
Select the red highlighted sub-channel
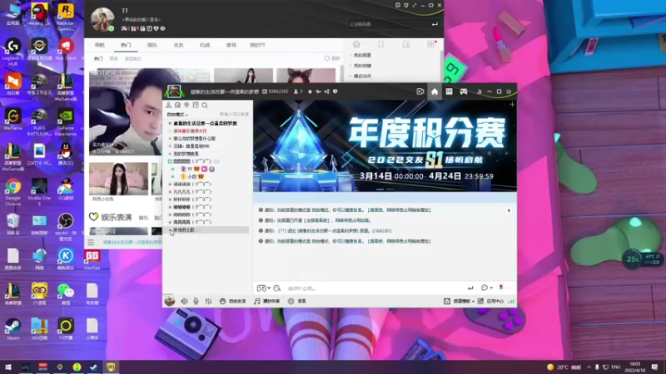click(x=190, y=131)
